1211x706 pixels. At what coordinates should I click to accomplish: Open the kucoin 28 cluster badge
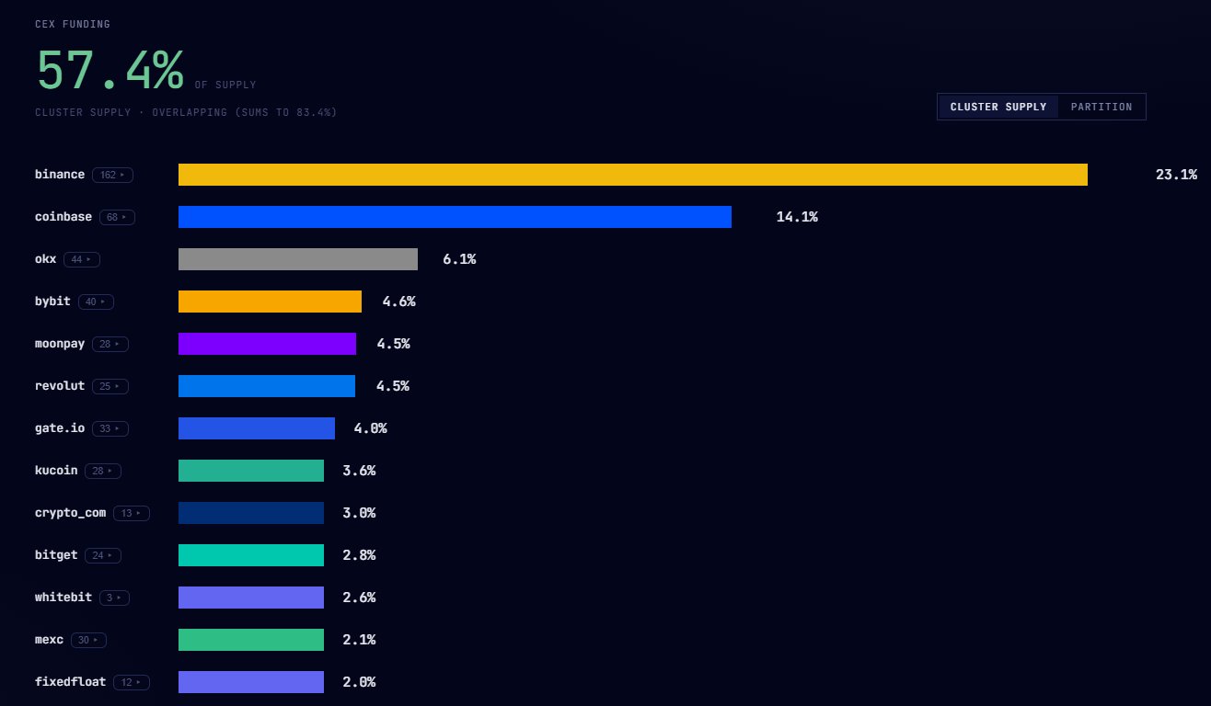(x=103, y=471)
